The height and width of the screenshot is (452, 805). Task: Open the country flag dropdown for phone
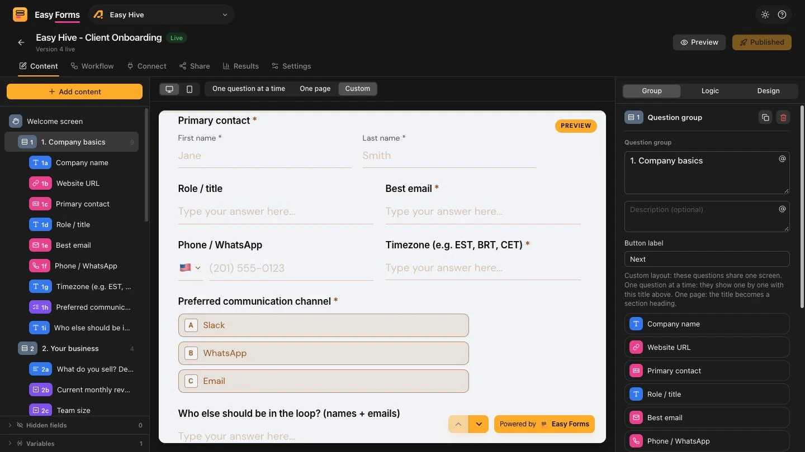click(x=190, y=268)
